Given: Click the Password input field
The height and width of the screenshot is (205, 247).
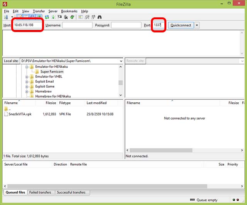Looking at the screenshot, I should tap(126, 25).
